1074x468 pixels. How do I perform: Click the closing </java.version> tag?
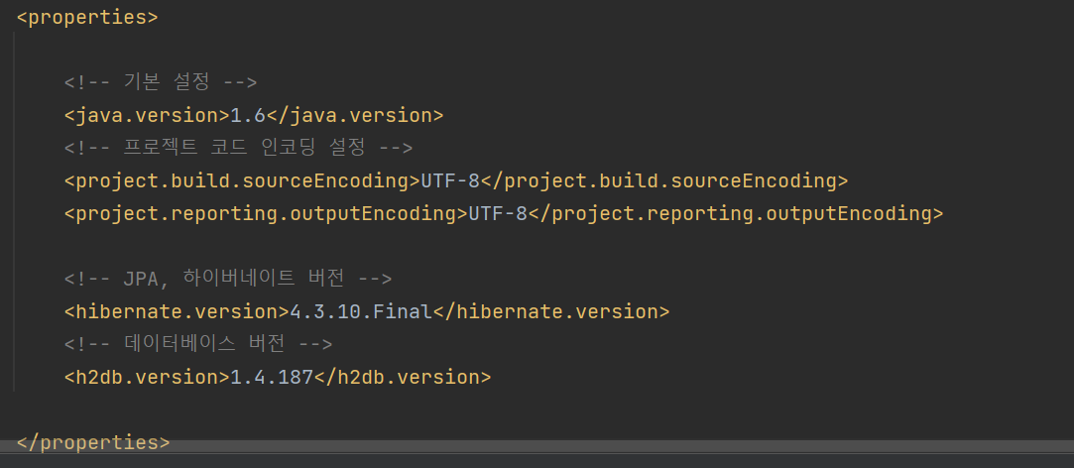coord(355,115)
